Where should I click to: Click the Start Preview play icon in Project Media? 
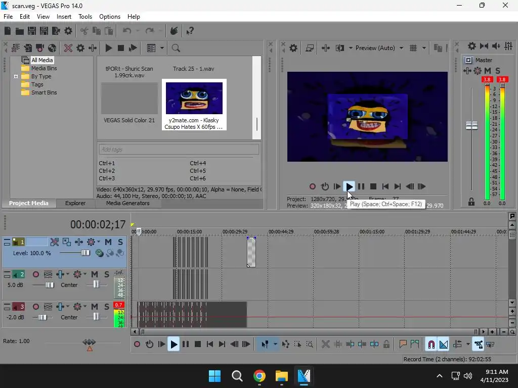[108, 48]
